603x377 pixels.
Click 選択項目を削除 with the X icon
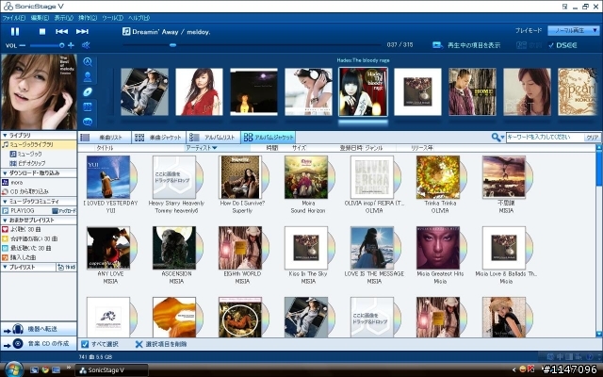pos(161,344)
